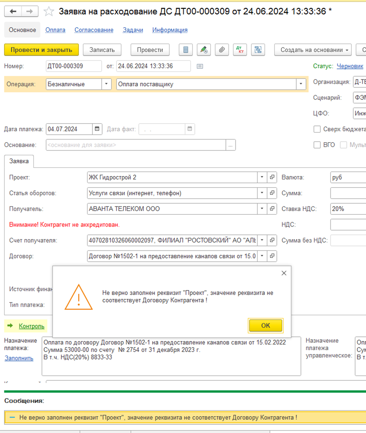This screenshot has width=366, height=433.
Task: Switch to the Согласование tab
Action: [x=94, y=30]
